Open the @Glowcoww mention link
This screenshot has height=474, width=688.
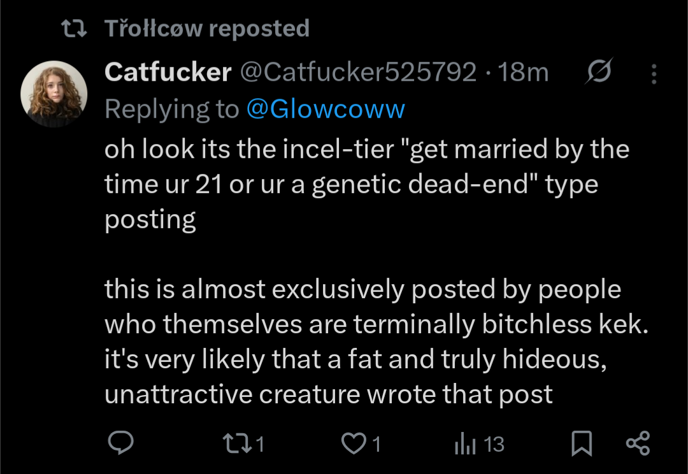(325, 110)
